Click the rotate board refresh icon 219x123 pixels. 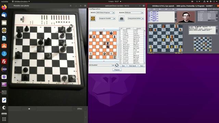pos(117,65)
